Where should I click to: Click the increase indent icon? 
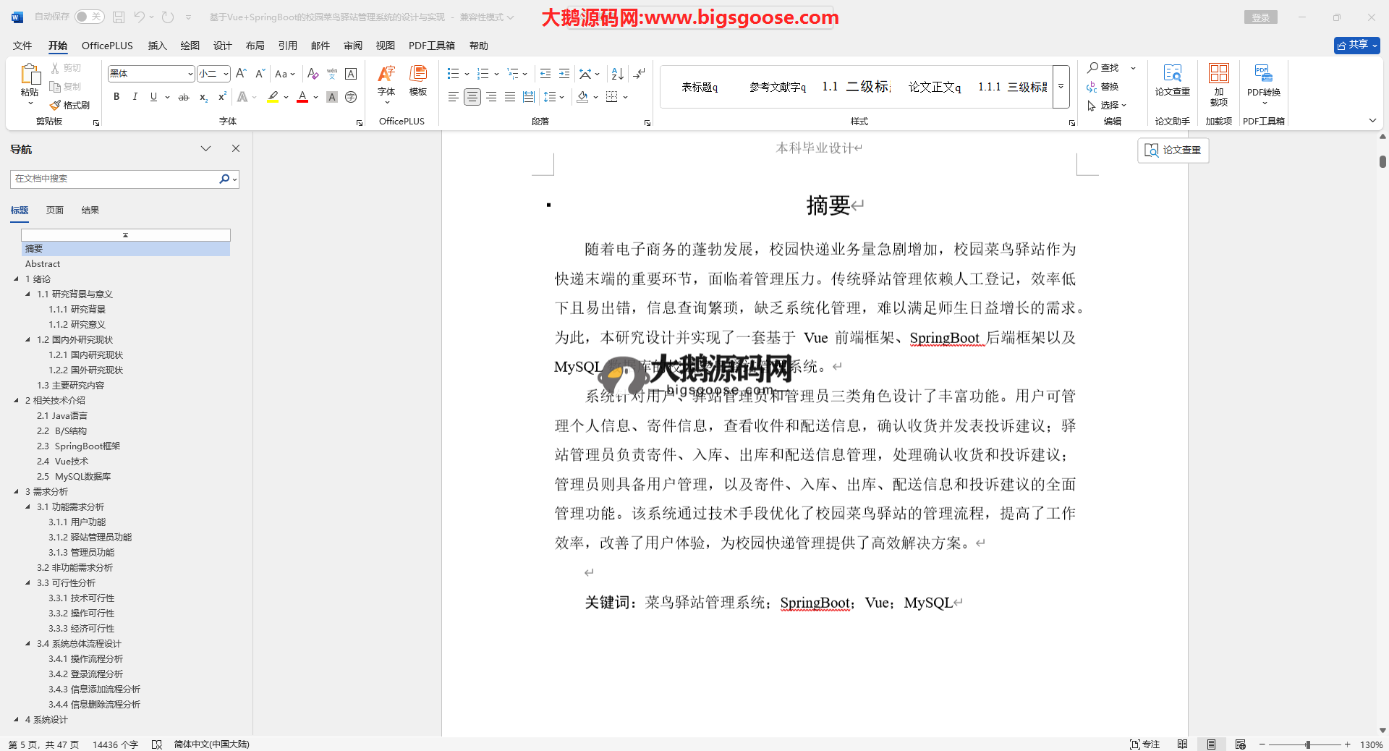[564, 74]
